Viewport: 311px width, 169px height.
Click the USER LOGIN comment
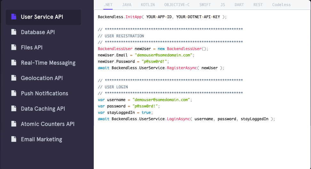(113, 87)
